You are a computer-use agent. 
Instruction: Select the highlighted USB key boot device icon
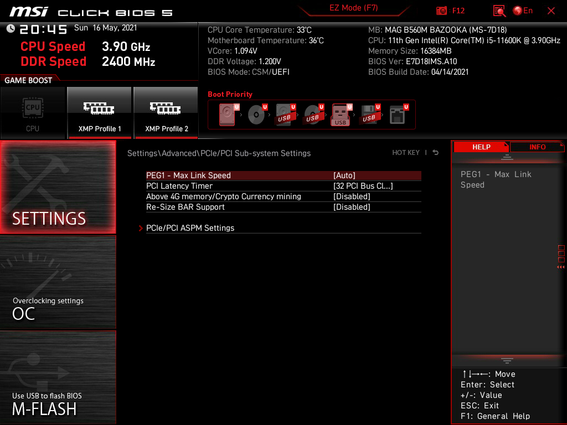[x=341, y=115]
